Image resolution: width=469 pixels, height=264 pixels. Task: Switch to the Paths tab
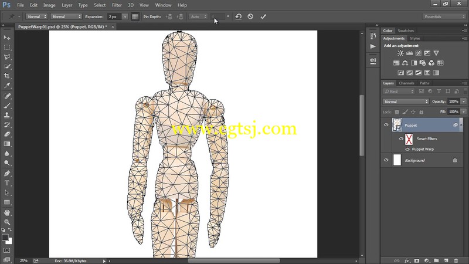[424, 83]
